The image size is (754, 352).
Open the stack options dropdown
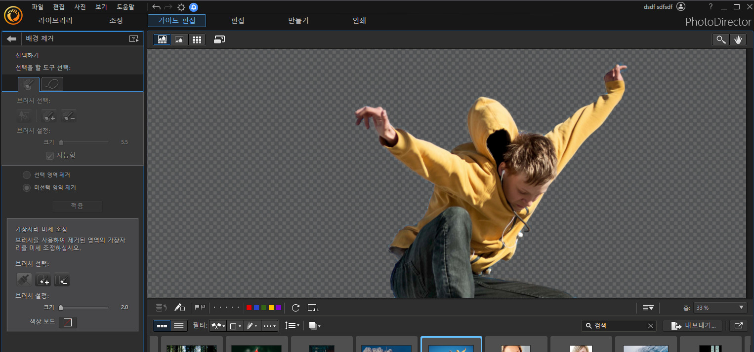click(314, 326)
